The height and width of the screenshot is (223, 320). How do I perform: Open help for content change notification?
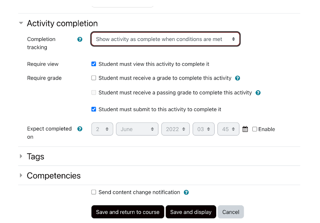click(x=186, y=193)
